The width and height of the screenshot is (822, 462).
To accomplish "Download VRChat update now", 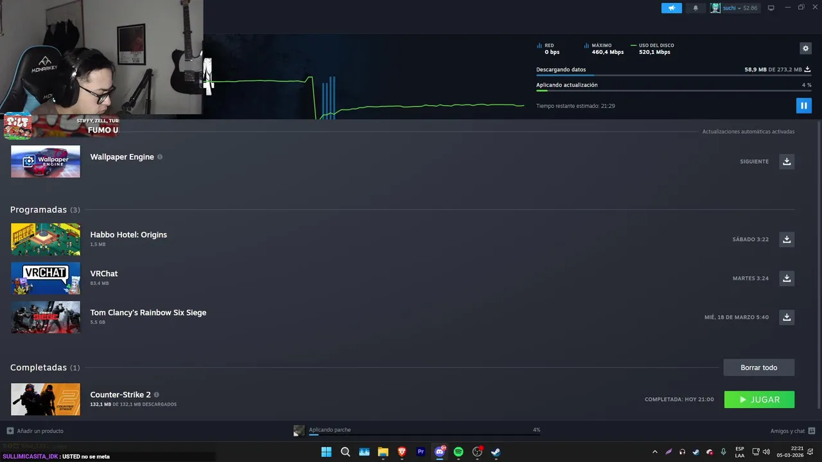I will [x=787, y=278].
